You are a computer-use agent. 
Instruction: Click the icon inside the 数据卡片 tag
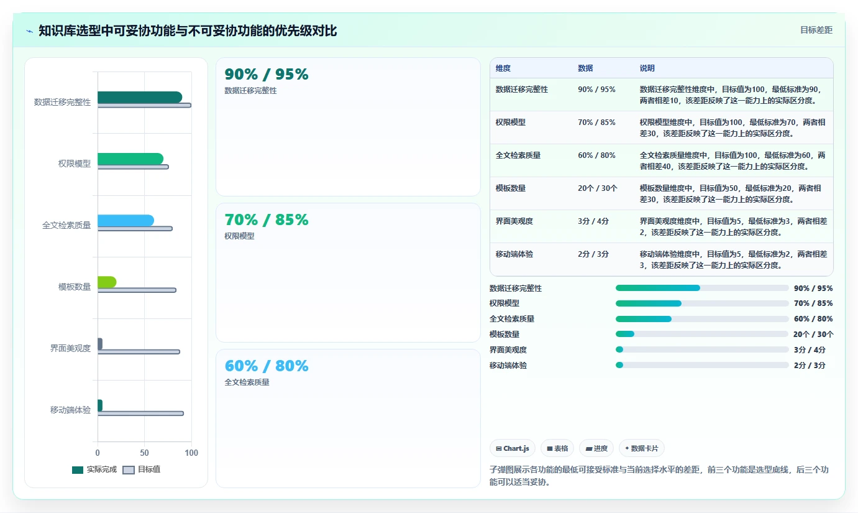627,448
